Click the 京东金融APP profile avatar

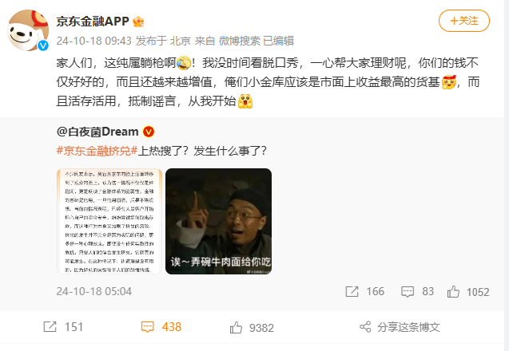coord(28,30)
